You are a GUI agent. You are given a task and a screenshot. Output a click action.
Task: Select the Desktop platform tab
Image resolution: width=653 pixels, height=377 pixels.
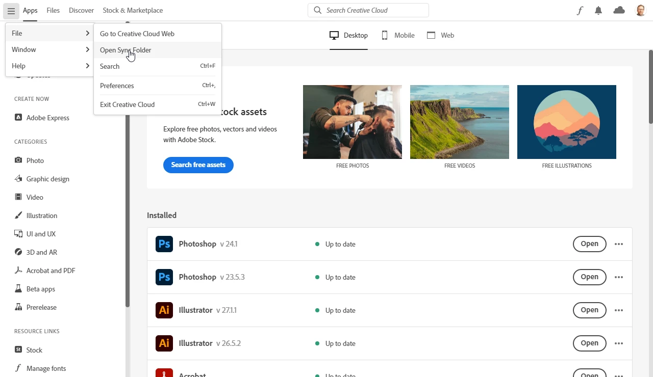tap(348, 35)
